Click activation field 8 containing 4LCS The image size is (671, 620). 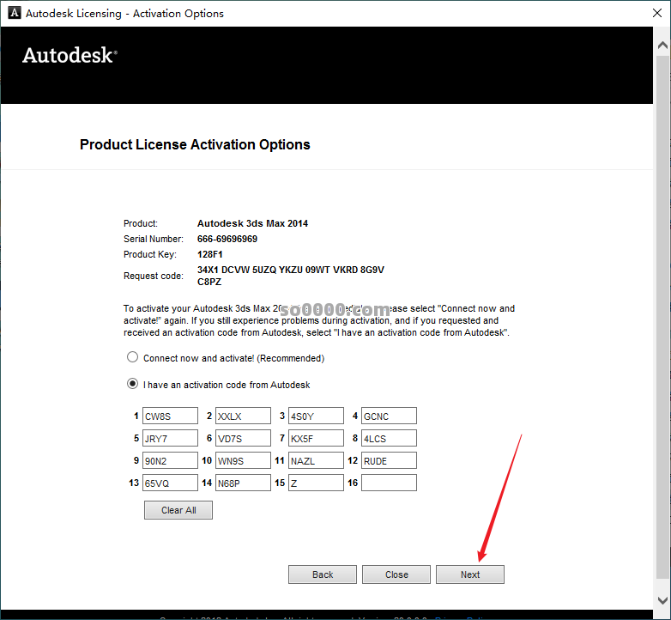coord(389,439)
